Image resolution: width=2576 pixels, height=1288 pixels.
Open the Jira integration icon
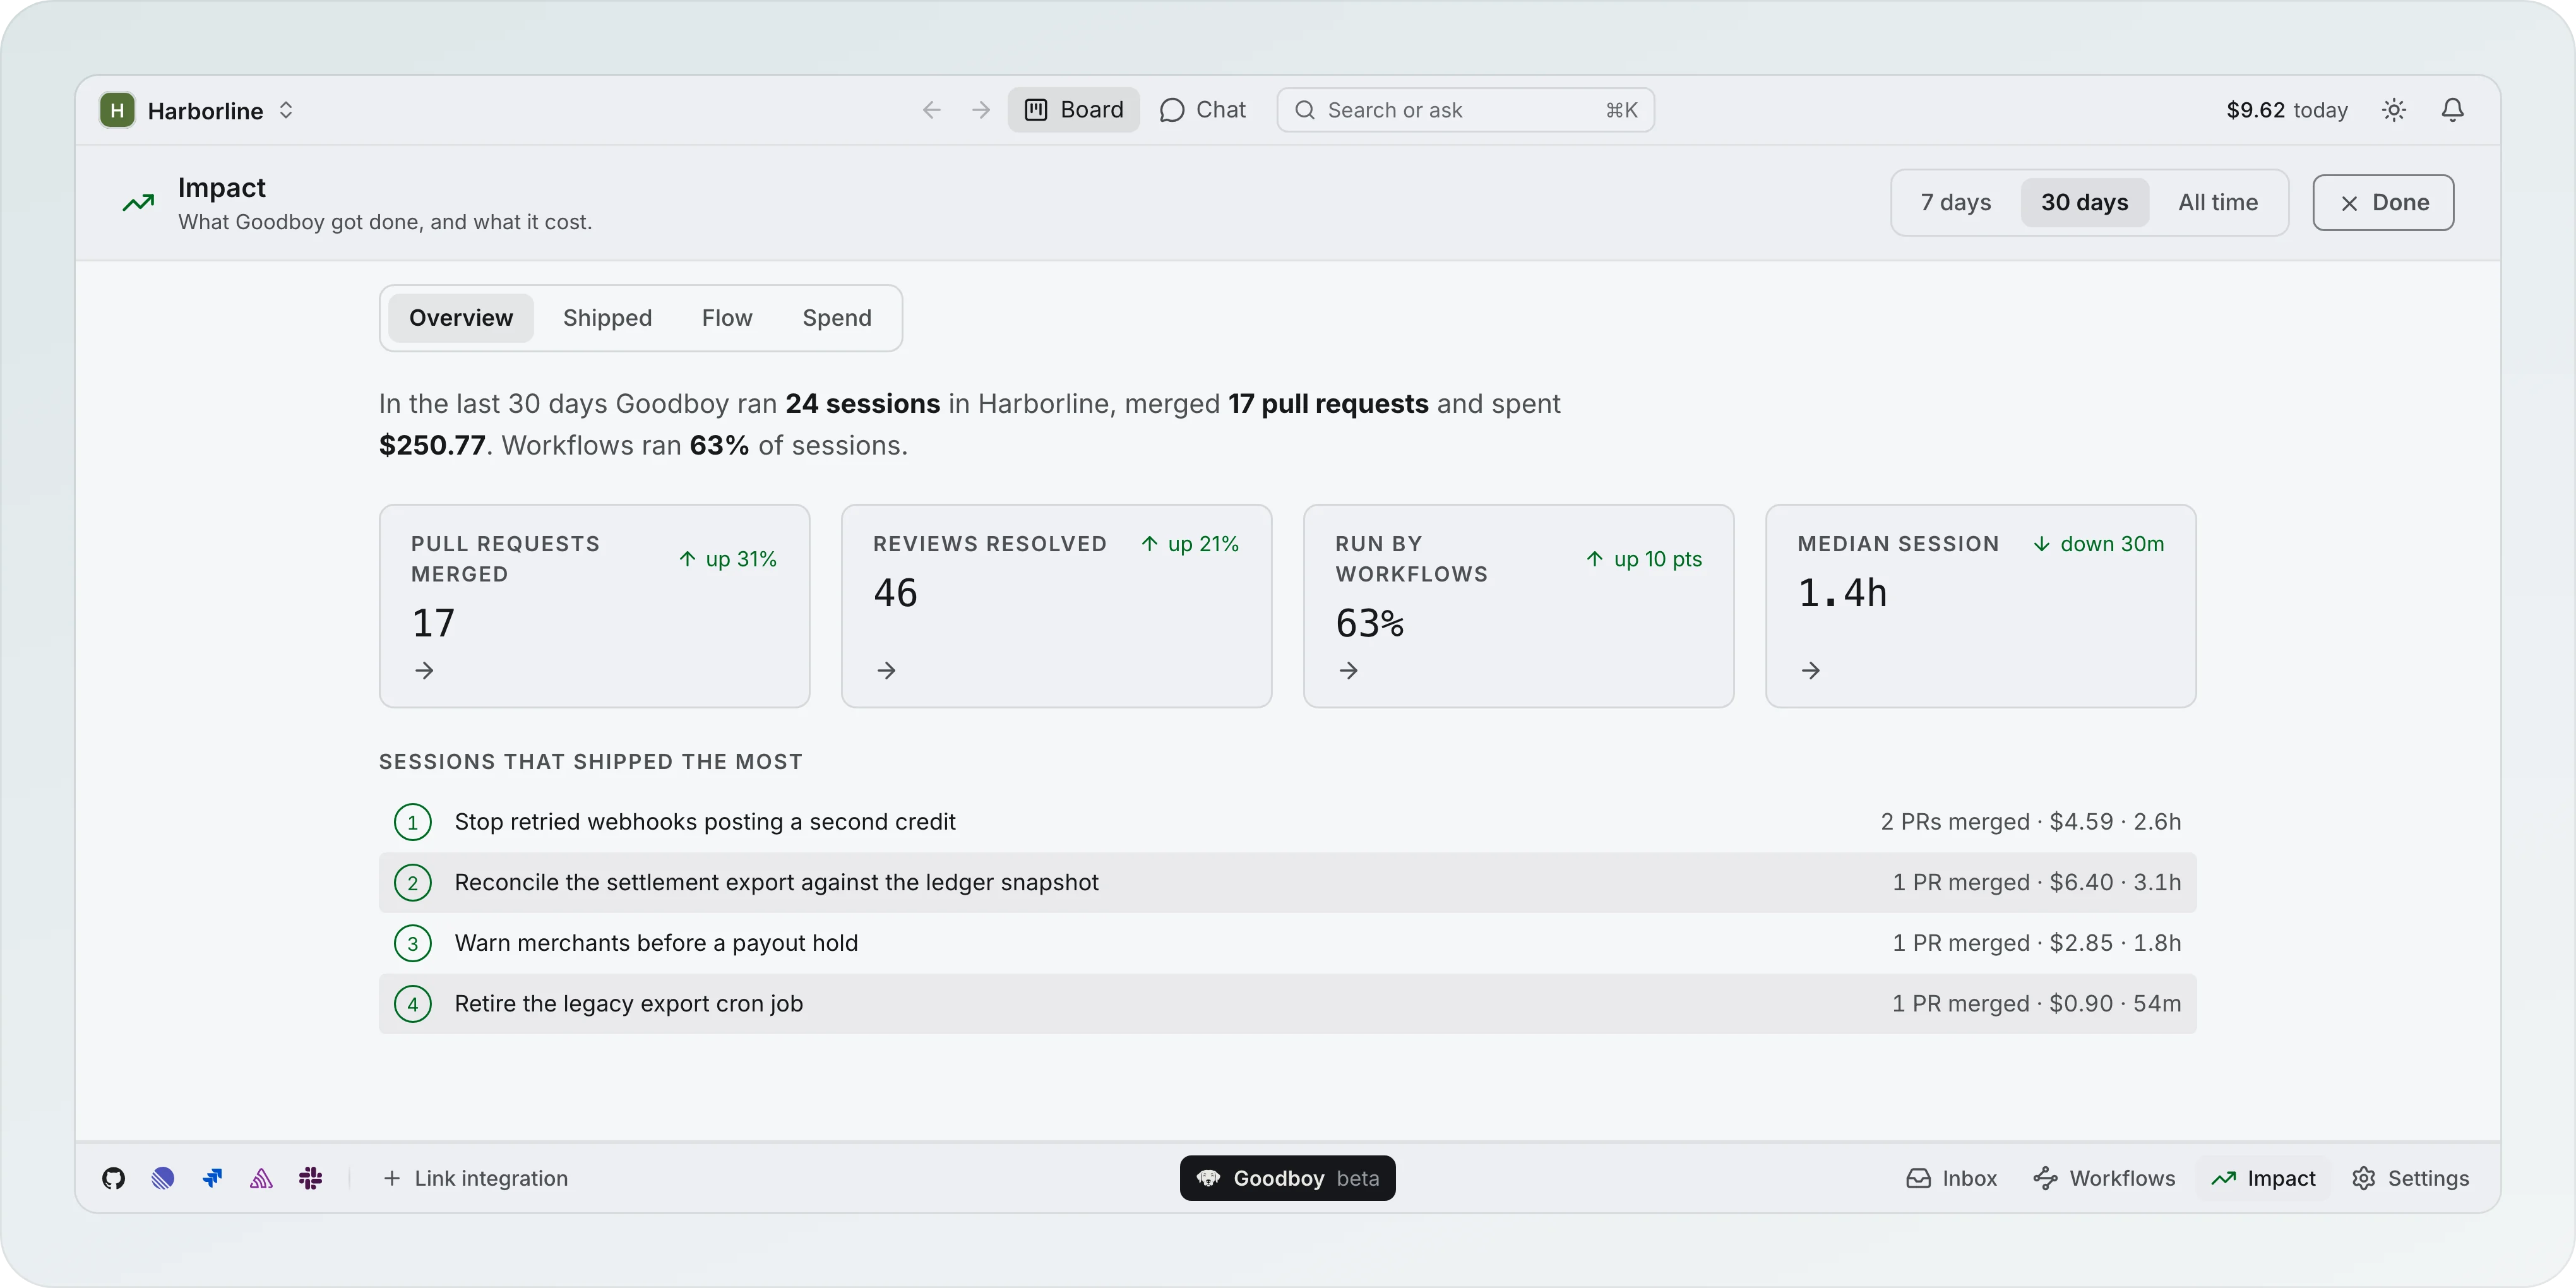212,1178
